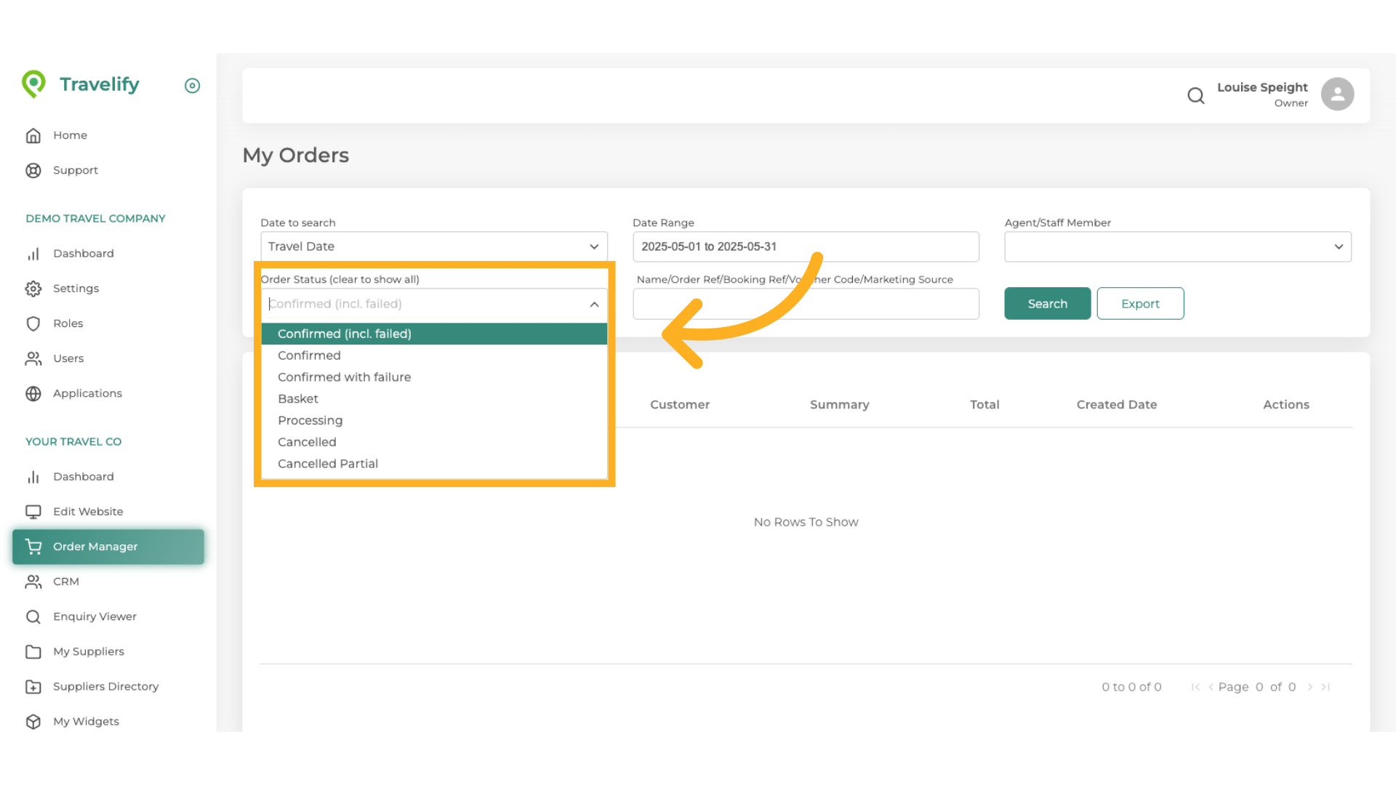Select the Roles shield icon in sidebar
The height and width of the screenshot is (785, 1396).
pos(33,323)
